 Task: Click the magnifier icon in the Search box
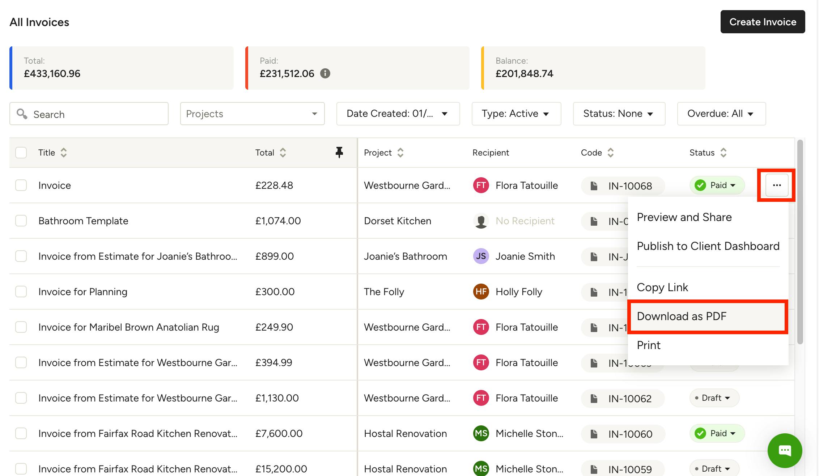pyautogui.click(x=22, y=114)
